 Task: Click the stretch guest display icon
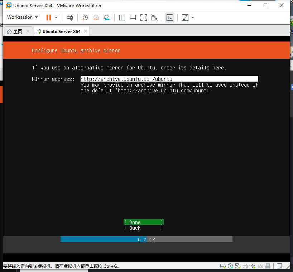(185, 18)
